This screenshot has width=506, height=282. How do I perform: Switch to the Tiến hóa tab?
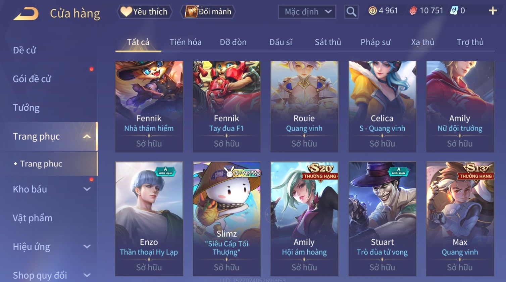tap(186, 42)
